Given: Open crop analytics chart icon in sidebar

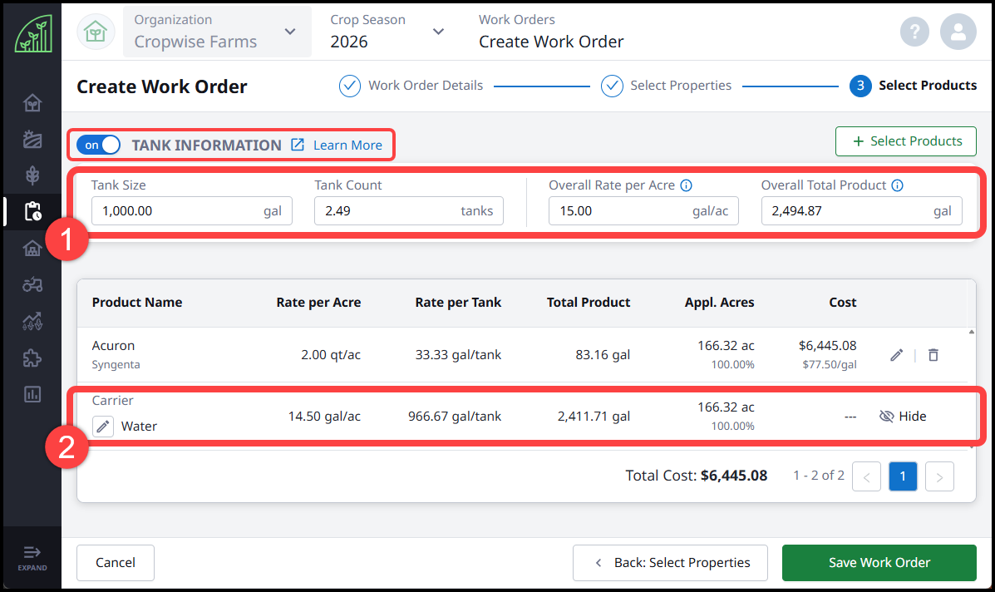Looking at the screenshot, I should (x=32, y=321).
